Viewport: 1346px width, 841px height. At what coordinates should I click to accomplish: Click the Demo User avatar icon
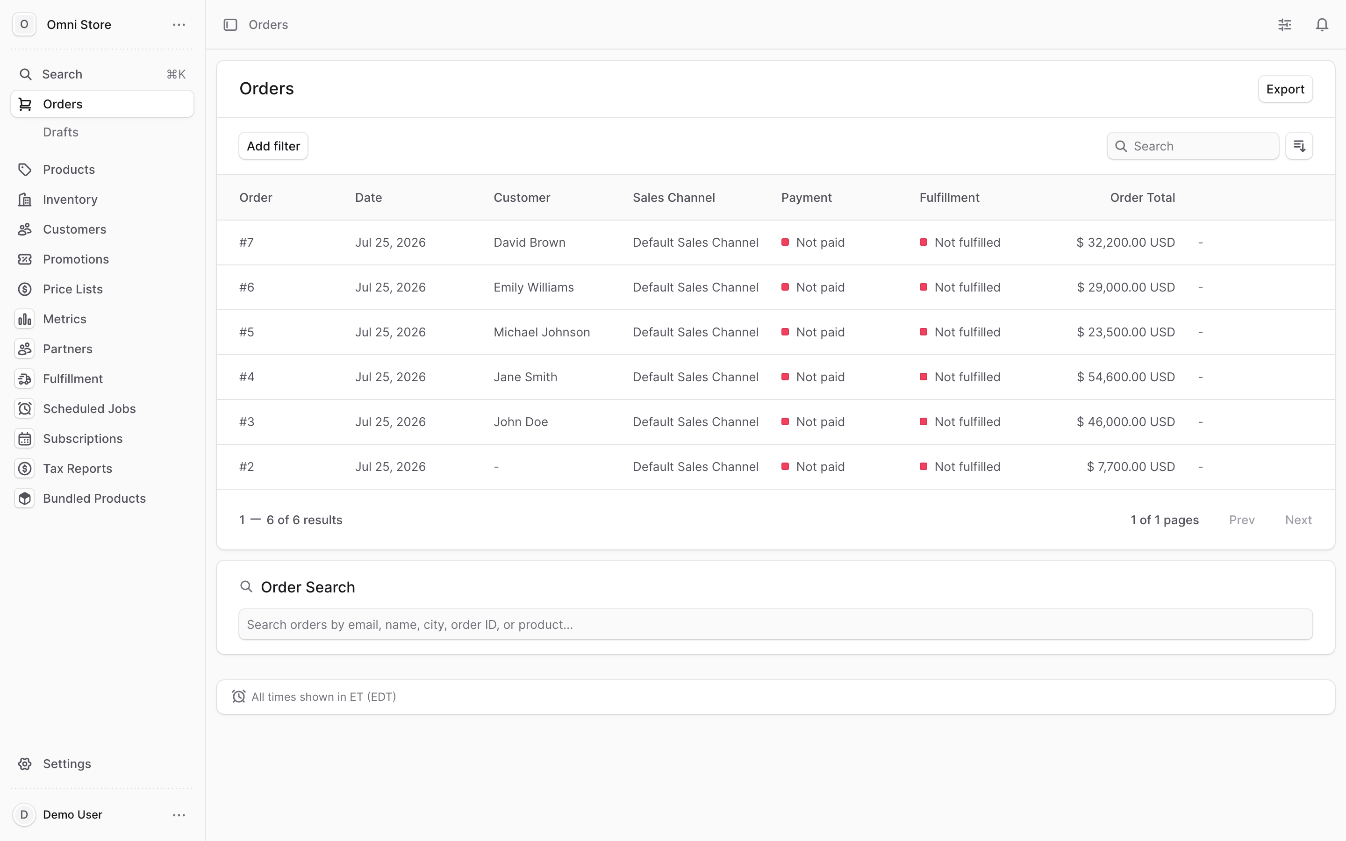pyautogui.click(x=24, y=815)
